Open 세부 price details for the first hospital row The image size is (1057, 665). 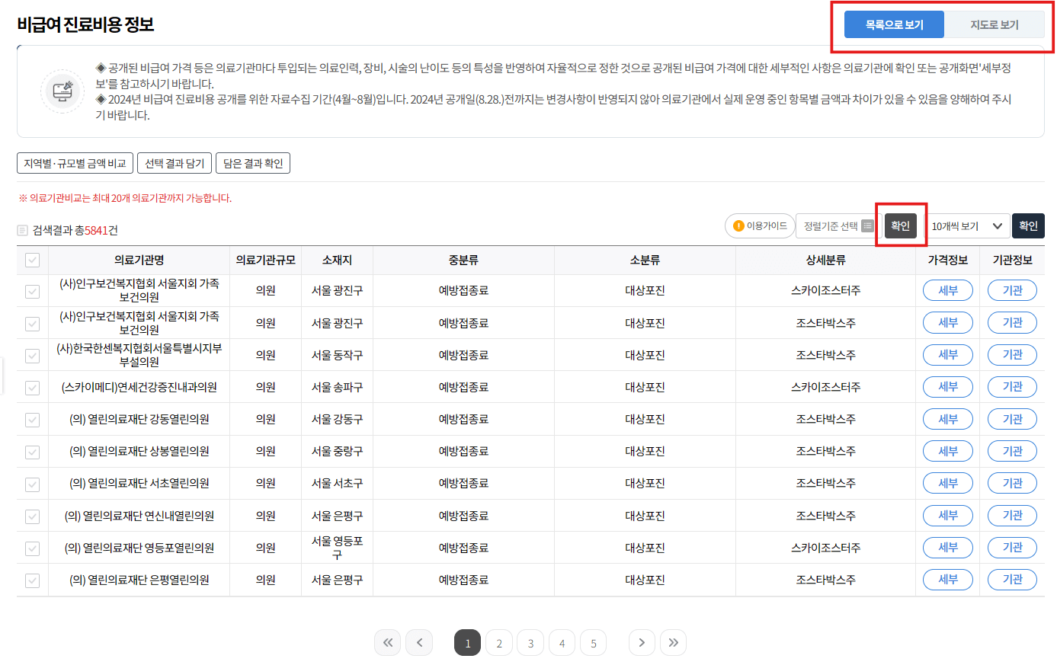pos(947,290)
